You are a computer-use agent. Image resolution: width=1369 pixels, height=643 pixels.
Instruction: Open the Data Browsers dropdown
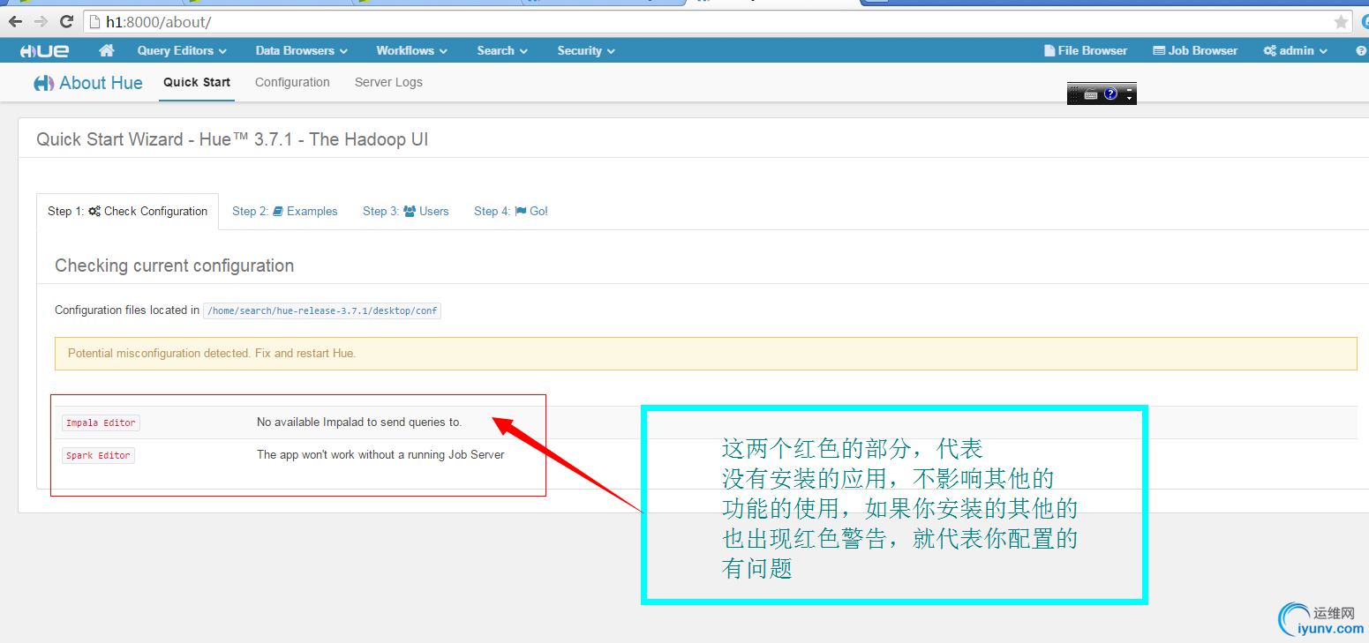[x=302, y=50]
